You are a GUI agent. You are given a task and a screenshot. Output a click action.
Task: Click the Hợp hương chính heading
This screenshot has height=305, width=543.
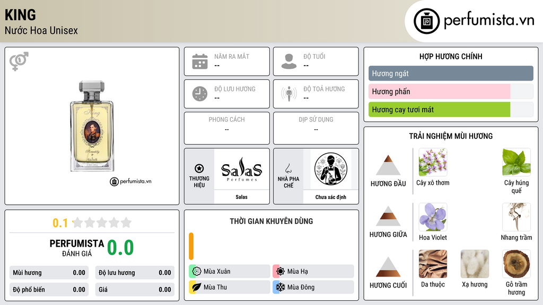[x=451, y=56]
